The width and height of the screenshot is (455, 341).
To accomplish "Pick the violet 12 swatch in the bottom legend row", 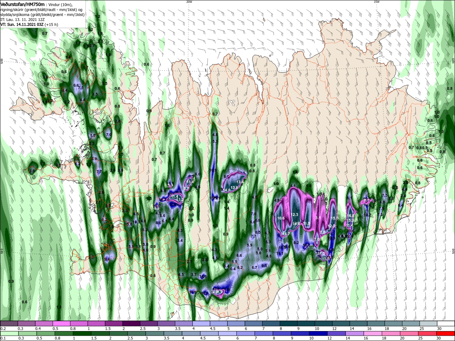I will [336, 334].
